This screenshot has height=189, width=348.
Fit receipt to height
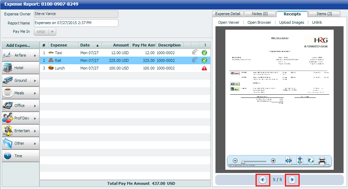pyautogui.click(x=300, y=160)
